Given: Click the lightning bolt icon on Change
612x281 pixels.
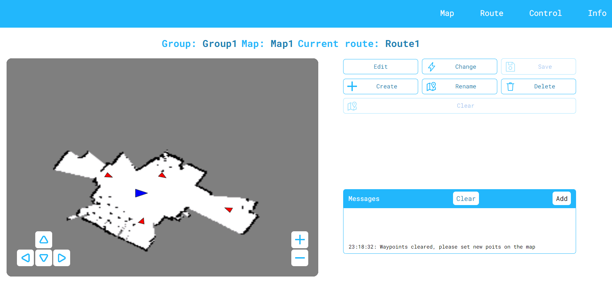Looking at the screenshot, I should (431, 67).
